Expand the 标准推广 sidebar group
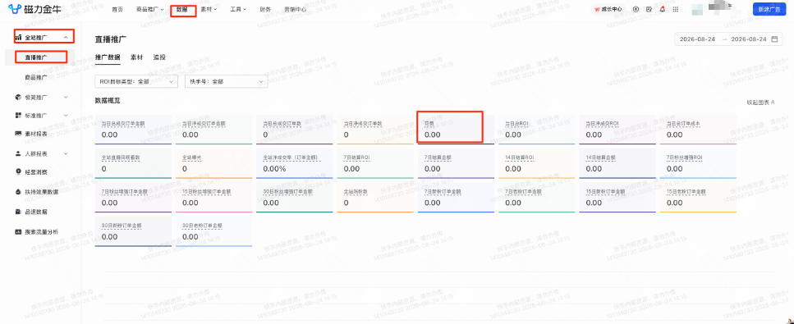 coord(66,116)
